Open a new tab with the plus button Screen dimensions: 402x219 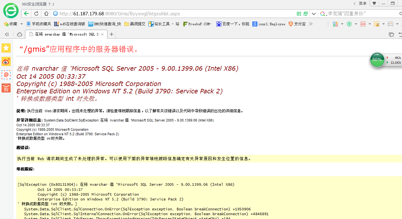coord(112,34)
